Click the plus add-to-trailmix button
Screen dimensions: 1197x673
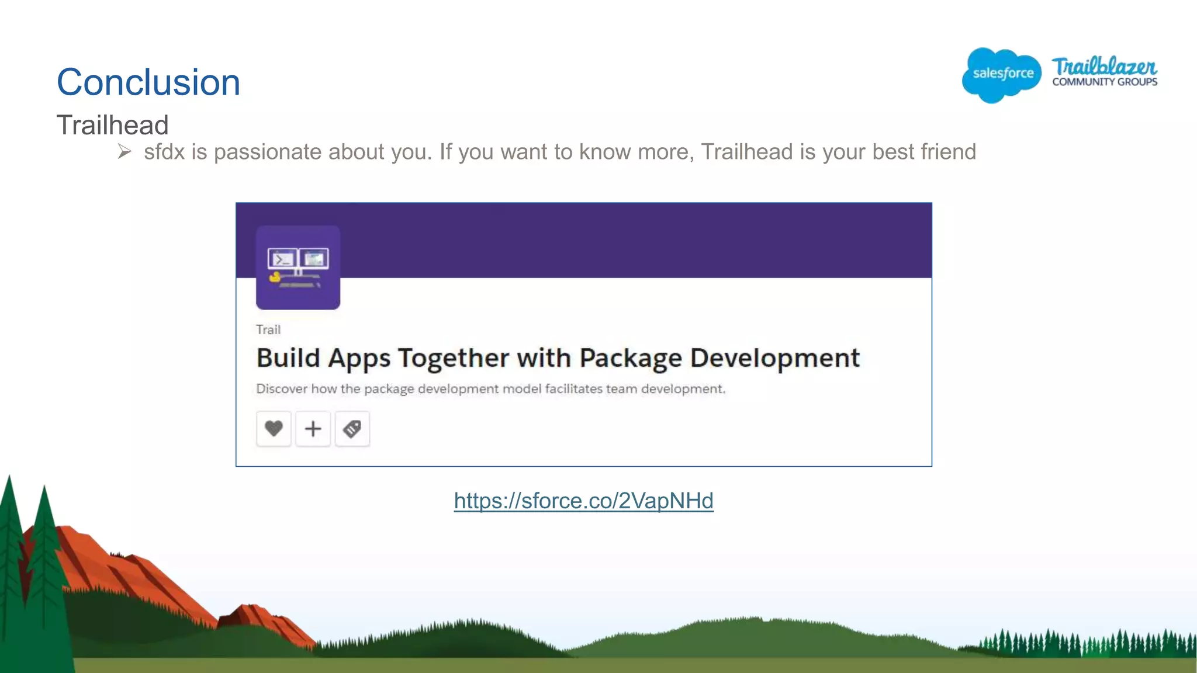point(313,429)
